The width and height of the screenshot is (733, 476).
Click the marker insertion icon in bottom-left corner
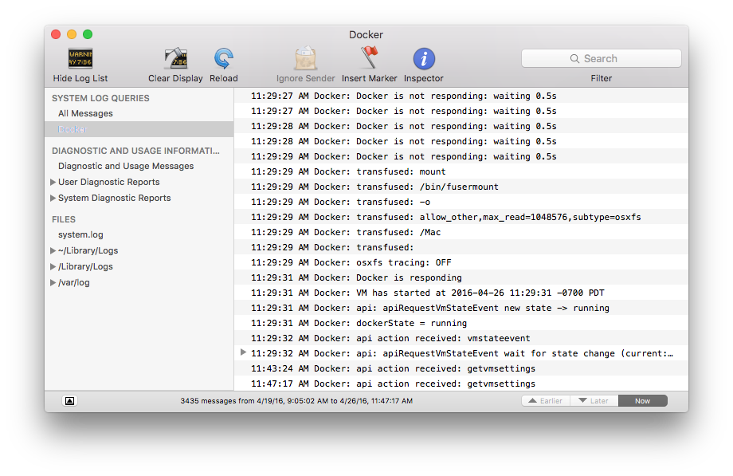[x=69, y=400]
